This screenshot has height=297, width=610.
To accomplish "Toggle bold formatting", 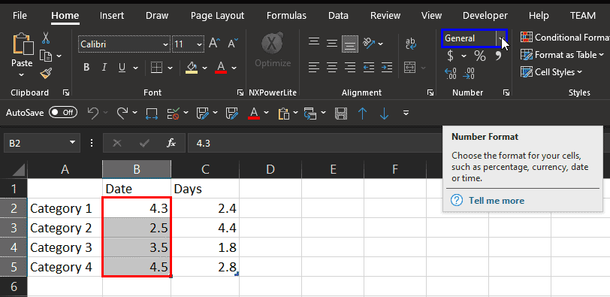I will click(x=86, y=68).
